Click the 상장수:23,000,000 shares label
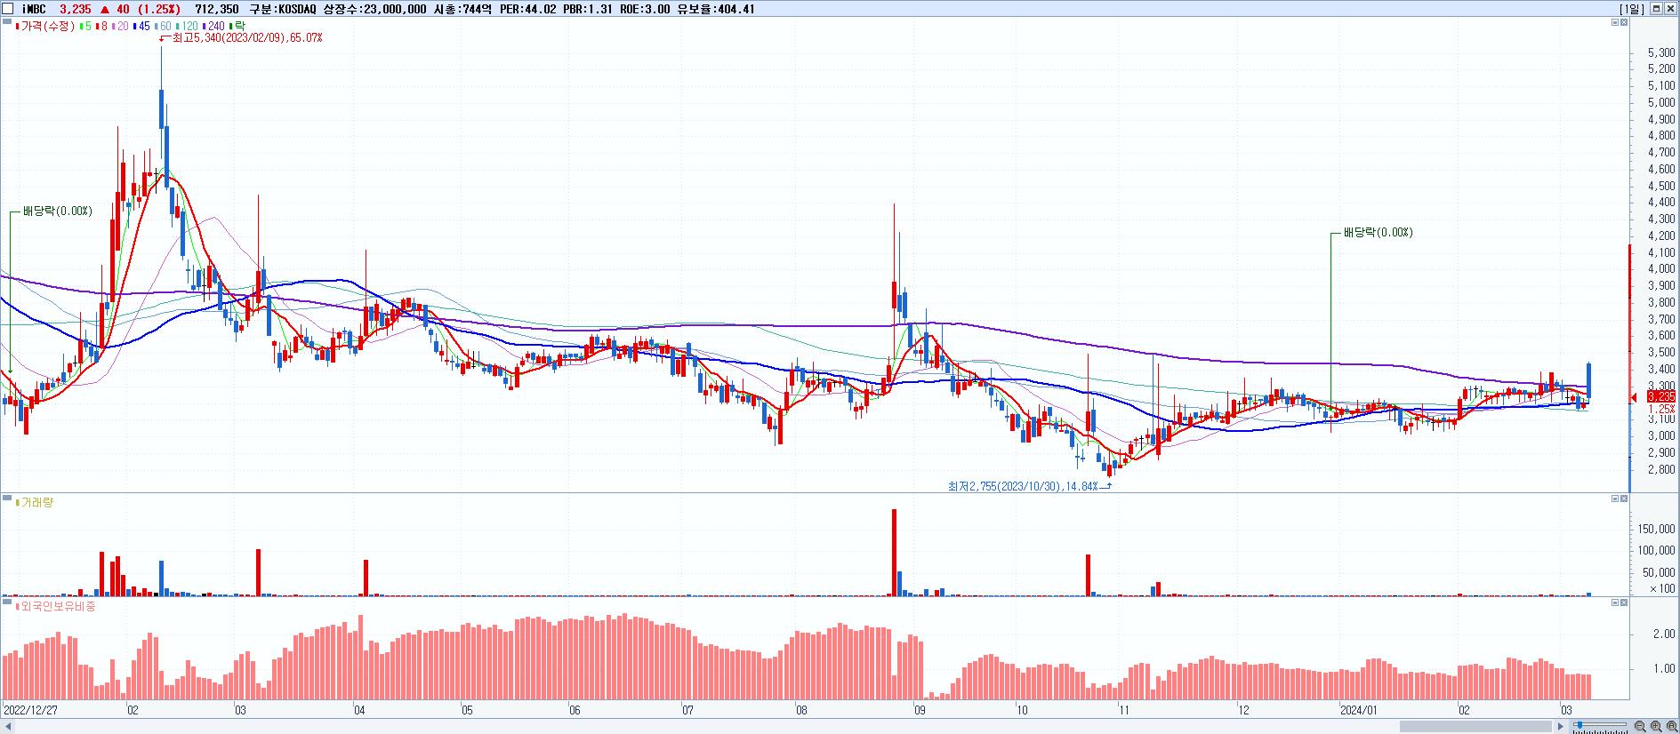Screen dimensions: 1680x734 click(x=374, y=9)
